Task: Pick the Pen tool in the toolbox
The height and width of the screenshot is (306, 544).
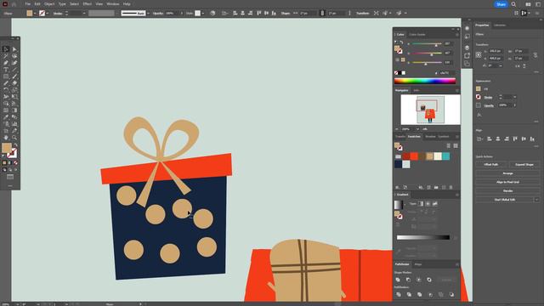Action: [6, 63]
